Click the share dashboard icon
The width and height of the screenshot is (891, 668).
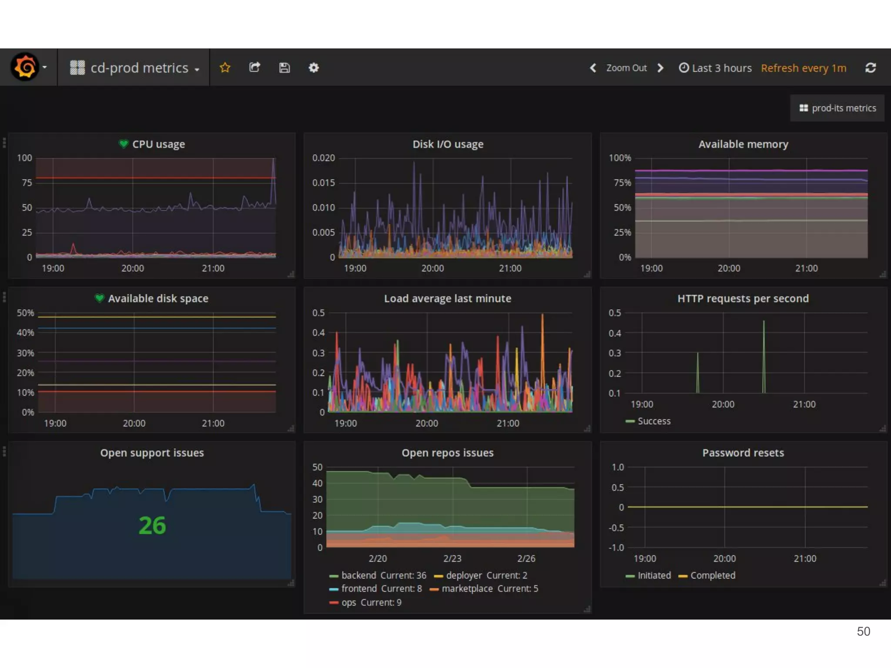(255, 67)
